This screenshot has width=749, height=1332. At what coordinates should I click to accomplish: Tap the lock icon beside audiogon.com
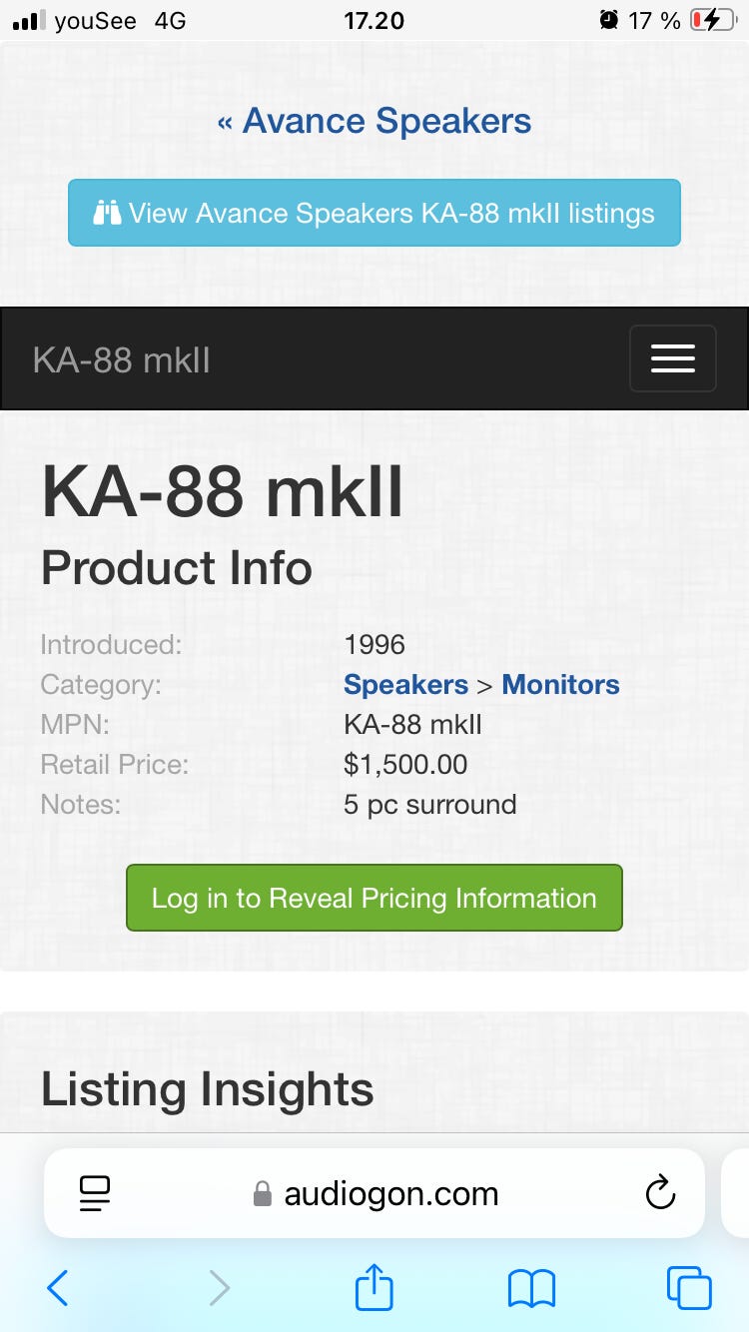263,1194
